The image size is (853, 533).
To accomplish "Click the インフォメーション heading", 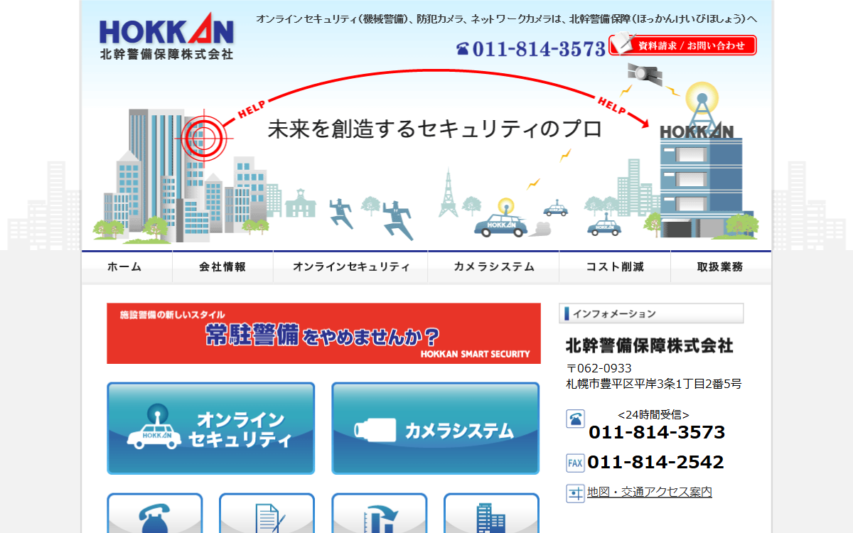I will point(651,313).
